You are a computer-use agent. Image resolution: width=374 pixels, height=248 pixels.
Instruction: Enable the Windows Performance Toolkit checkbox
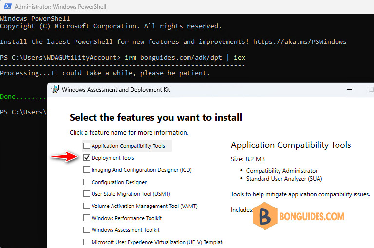click(87, 218)
